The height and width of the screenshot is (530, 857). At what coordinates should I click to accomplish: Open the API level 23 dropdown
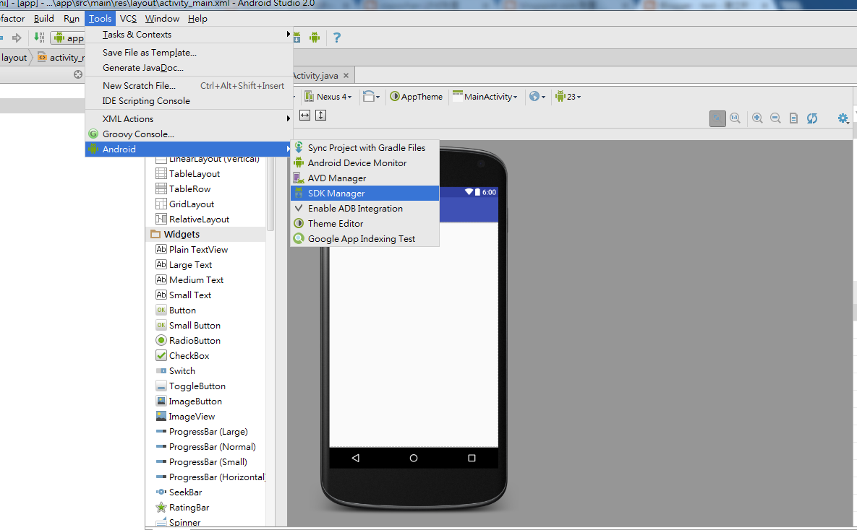(x=568, y=96)
